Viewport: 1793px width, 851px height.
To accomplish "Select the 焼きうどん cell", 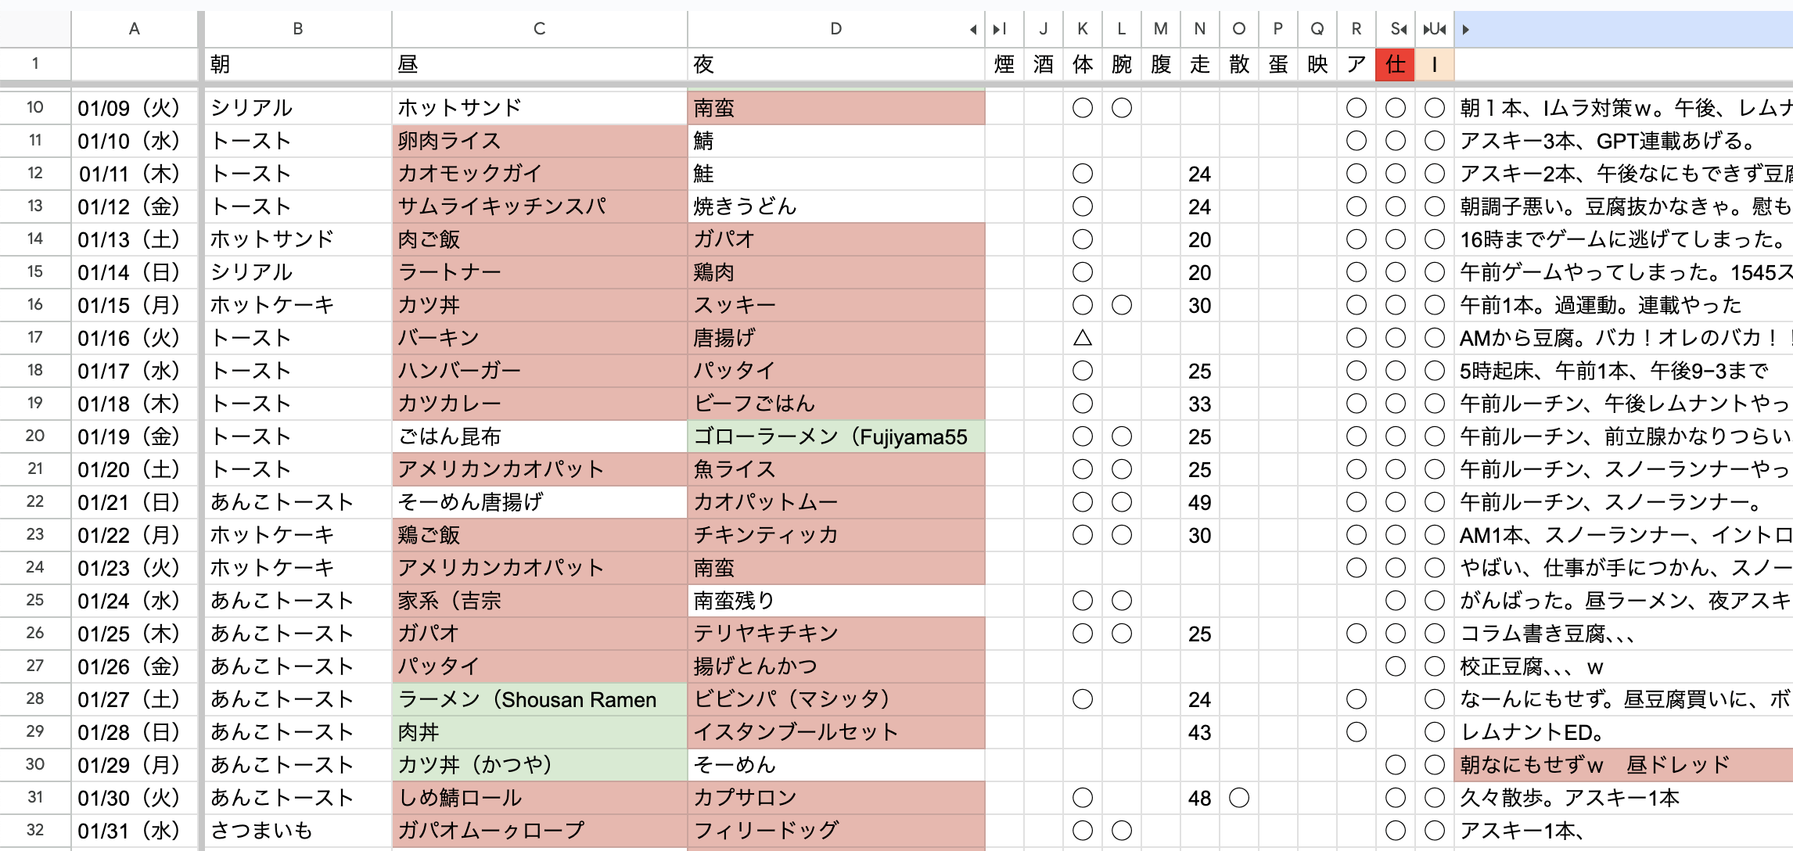I will tap(836, 206).
